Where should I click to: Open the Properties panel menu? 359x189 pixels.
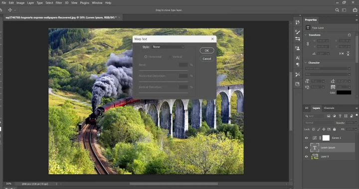pos(357,20)
